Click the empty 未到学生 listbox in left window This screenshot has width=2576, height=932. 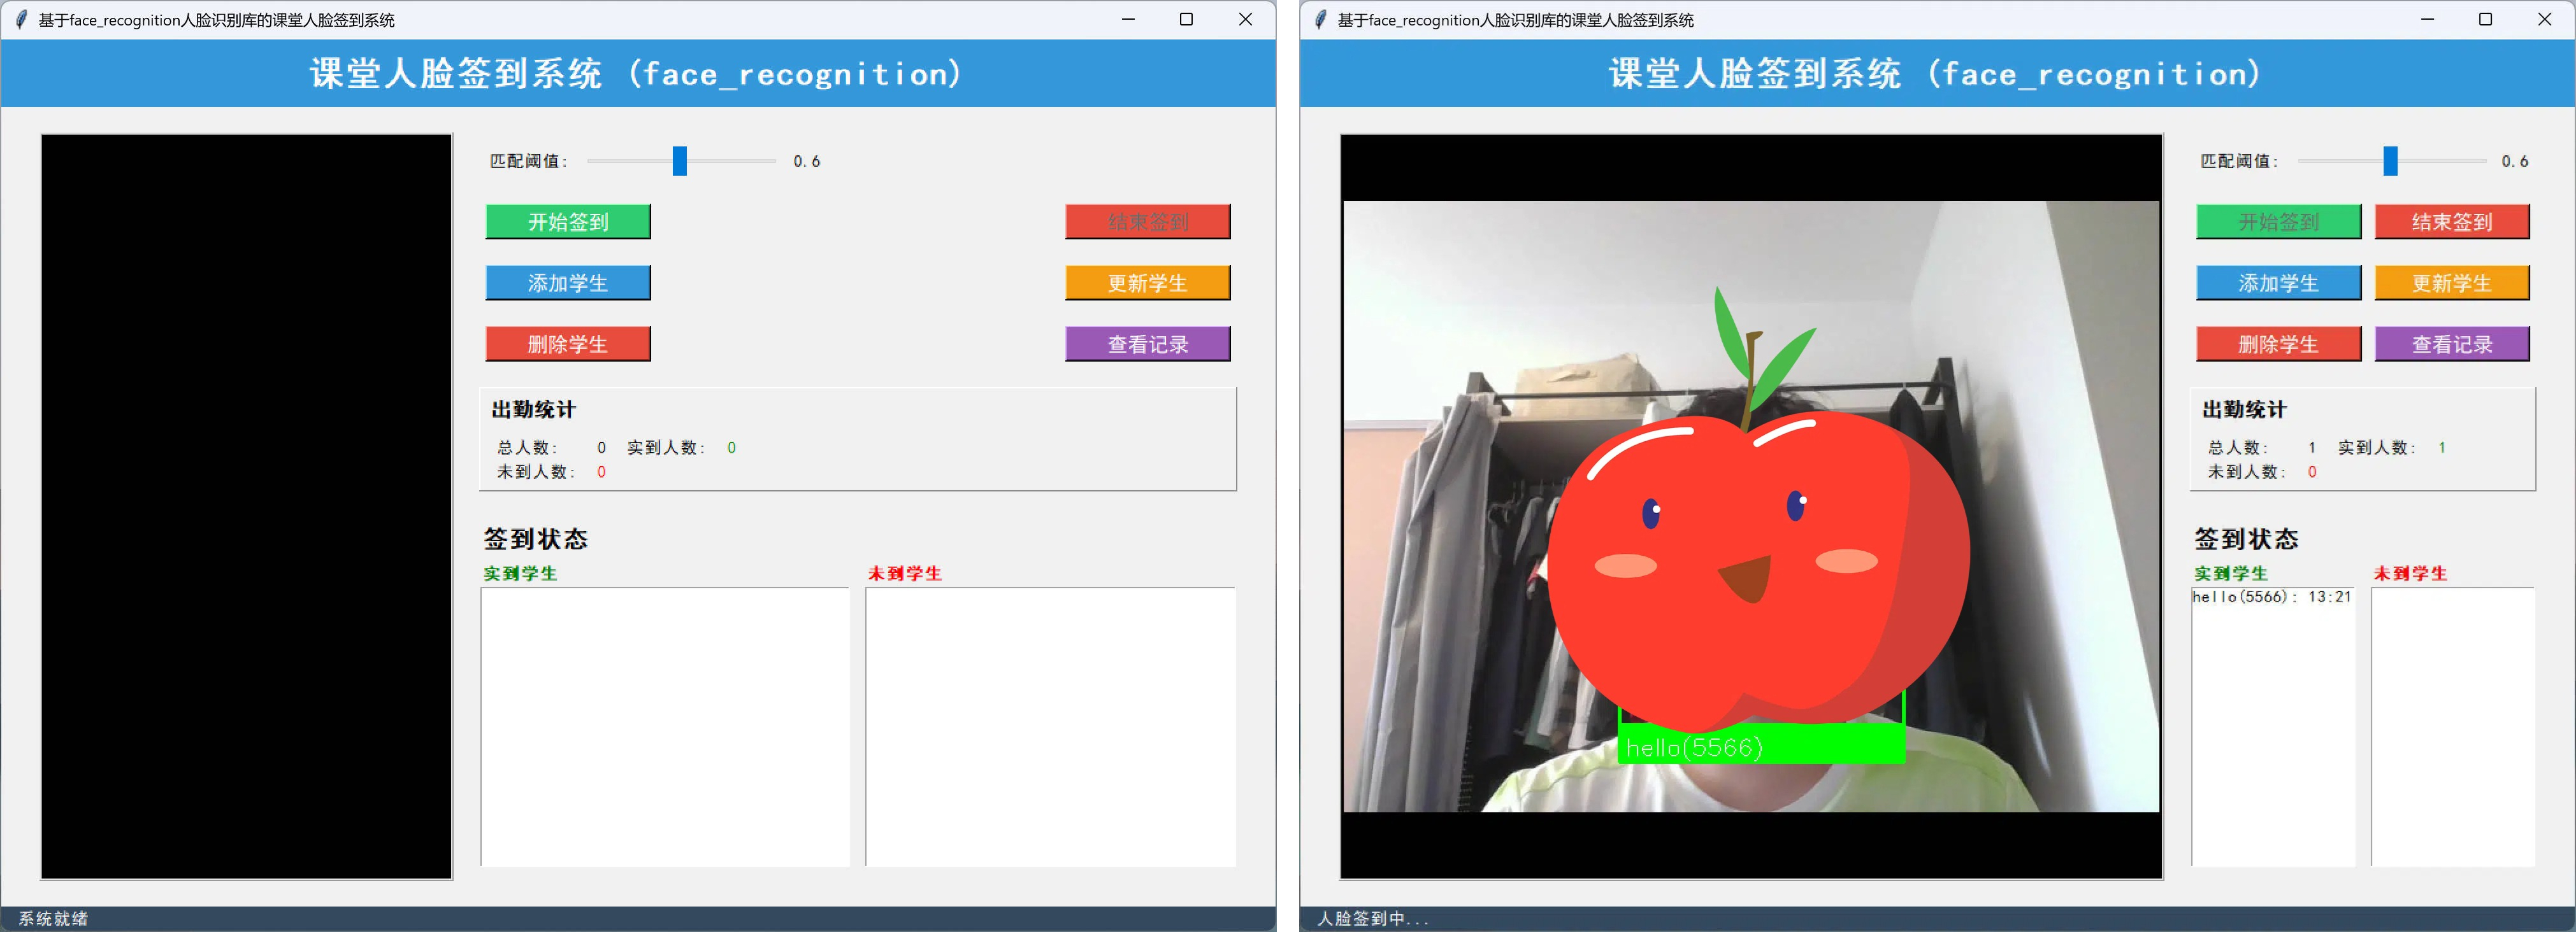[1050, 726]
